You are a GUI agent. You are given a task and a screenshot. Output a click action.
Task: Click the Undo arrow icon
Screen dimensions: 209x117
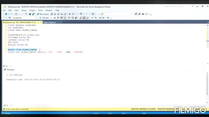tap(81, 14)
